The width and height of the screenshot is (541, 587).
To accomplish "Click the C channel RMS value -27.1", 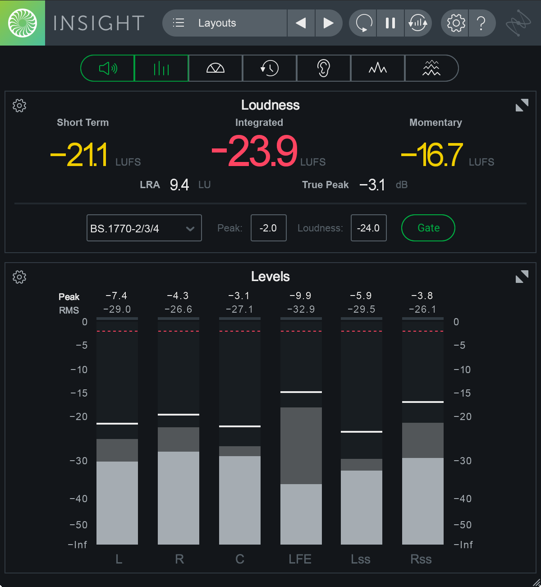I will [x=239, y=310].
